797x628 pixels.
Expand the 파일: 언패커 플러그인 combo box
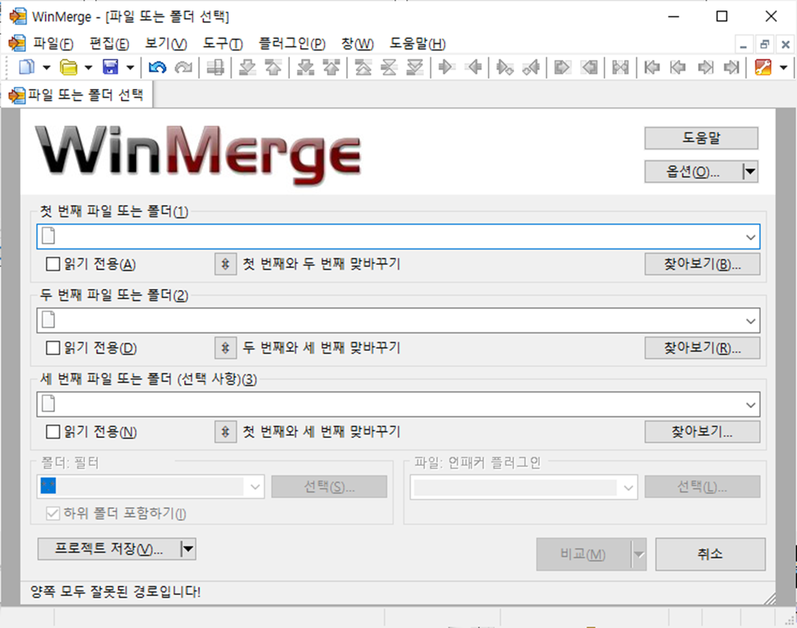coord(628,488)
